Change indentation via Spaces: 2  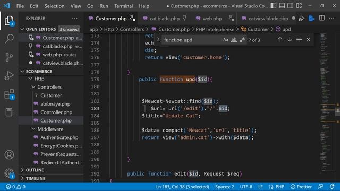tap(224, 187)
